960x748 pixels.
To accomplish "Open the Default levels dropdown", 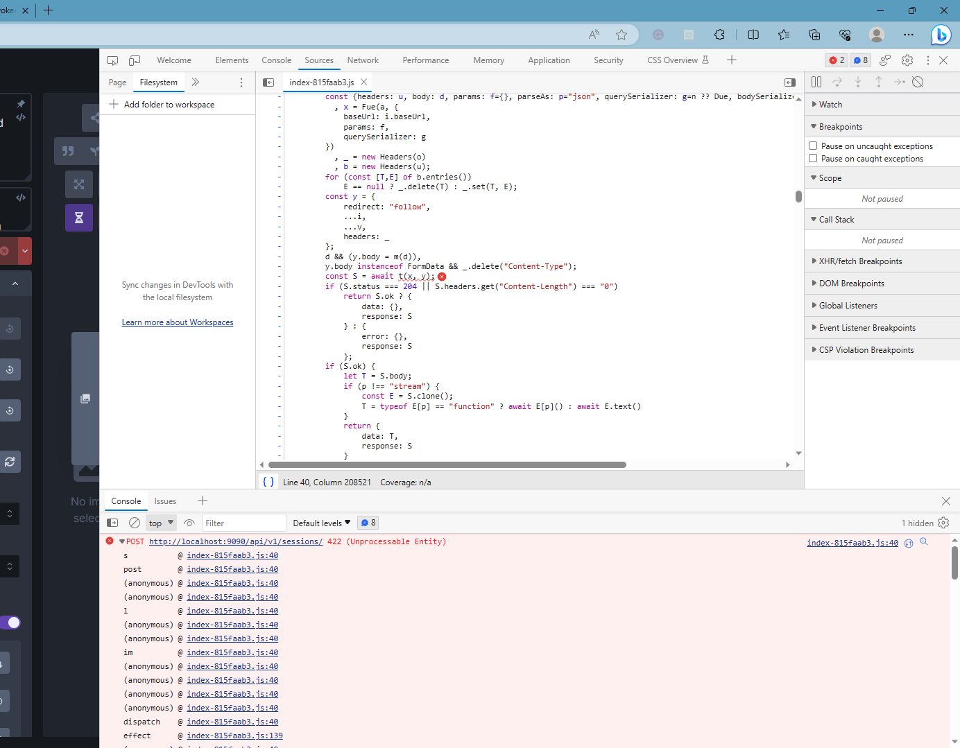I will tap(321, 523).
